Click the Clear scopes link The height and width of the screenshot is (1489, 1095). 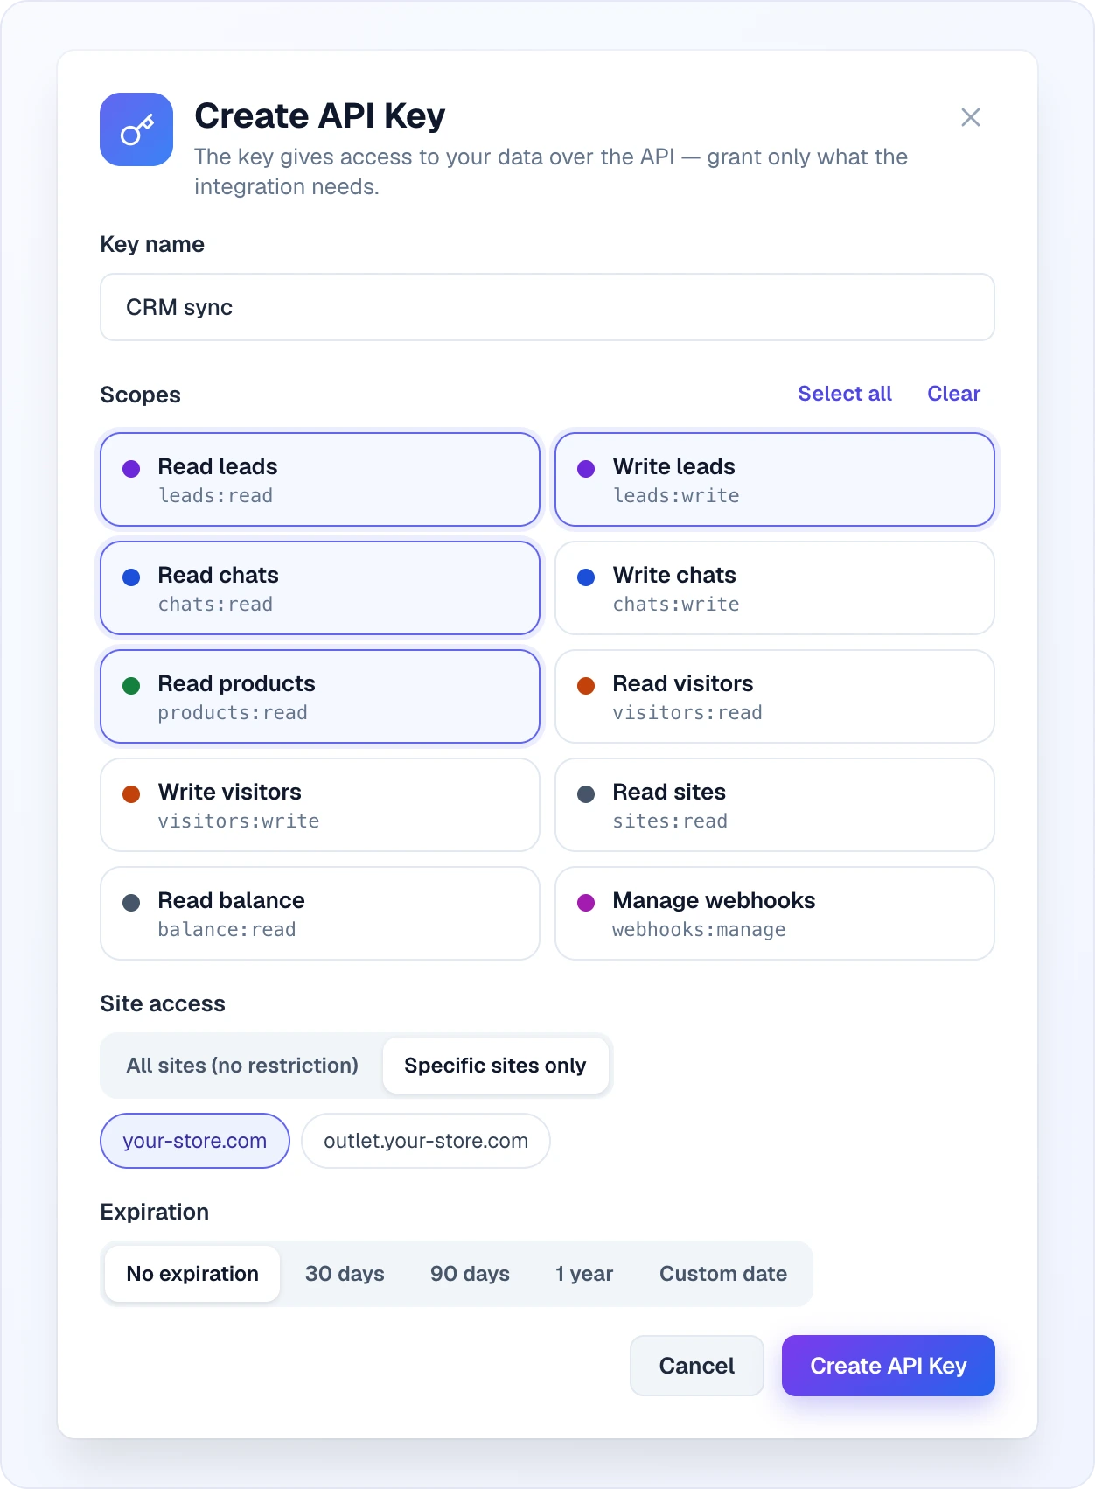953,394
